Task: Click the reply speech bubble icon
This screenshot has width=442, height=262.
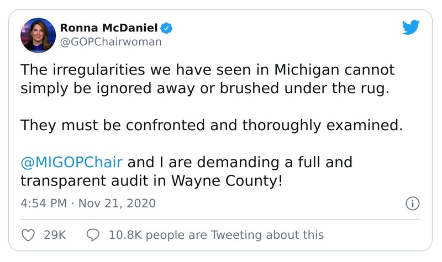Action: (x=94, y=235)
